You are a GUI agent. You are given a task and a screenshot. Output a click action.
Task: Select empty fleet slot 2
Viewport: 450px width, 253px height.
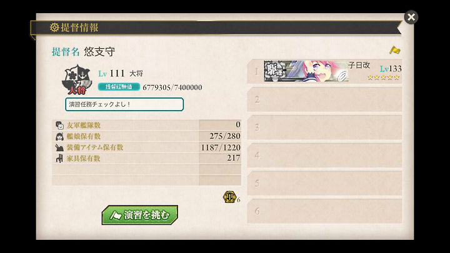pyautogui.click(x=324, y=99)
